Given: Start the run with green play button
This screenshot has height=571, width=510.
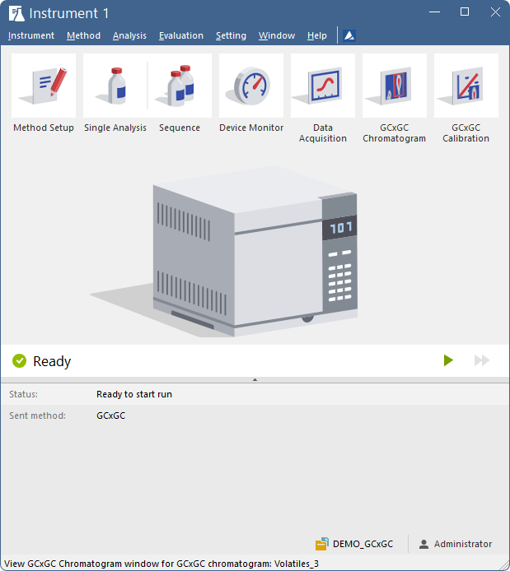Looking at the screenshot, I should pos(448,360).
